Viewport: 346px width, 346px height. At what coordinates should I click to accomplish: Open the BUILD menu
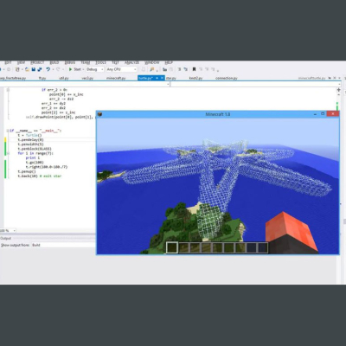[x=54, y=62]
